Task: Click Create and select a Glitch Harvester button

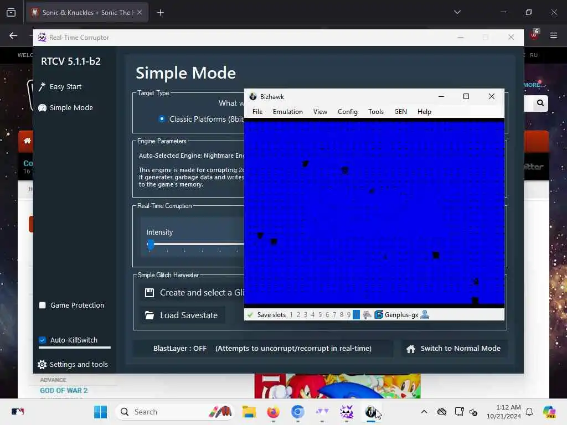Action: pyautogui.click(x=192, y=293)
